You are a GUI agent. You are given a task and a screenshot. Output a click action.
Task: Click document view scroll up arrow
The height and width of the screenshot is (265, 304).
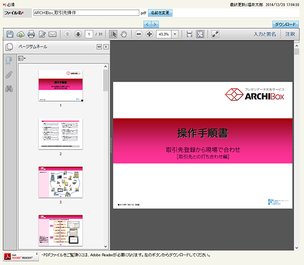coord(297,46)
